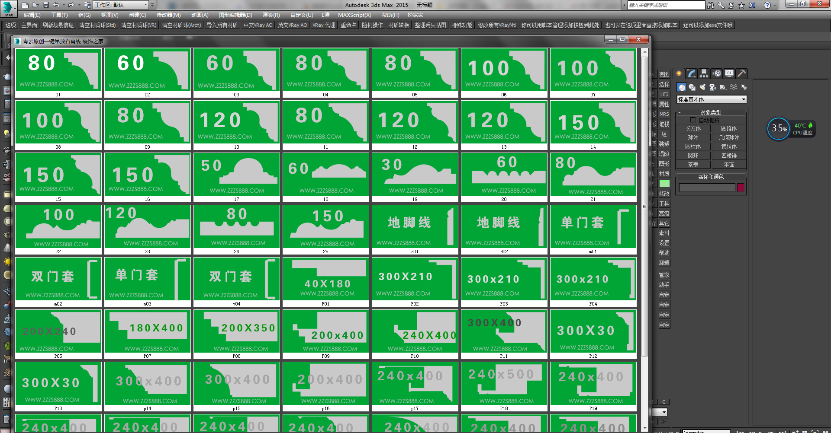
Task: Click the Communication Center satellite icon
Action: point(731,5)
